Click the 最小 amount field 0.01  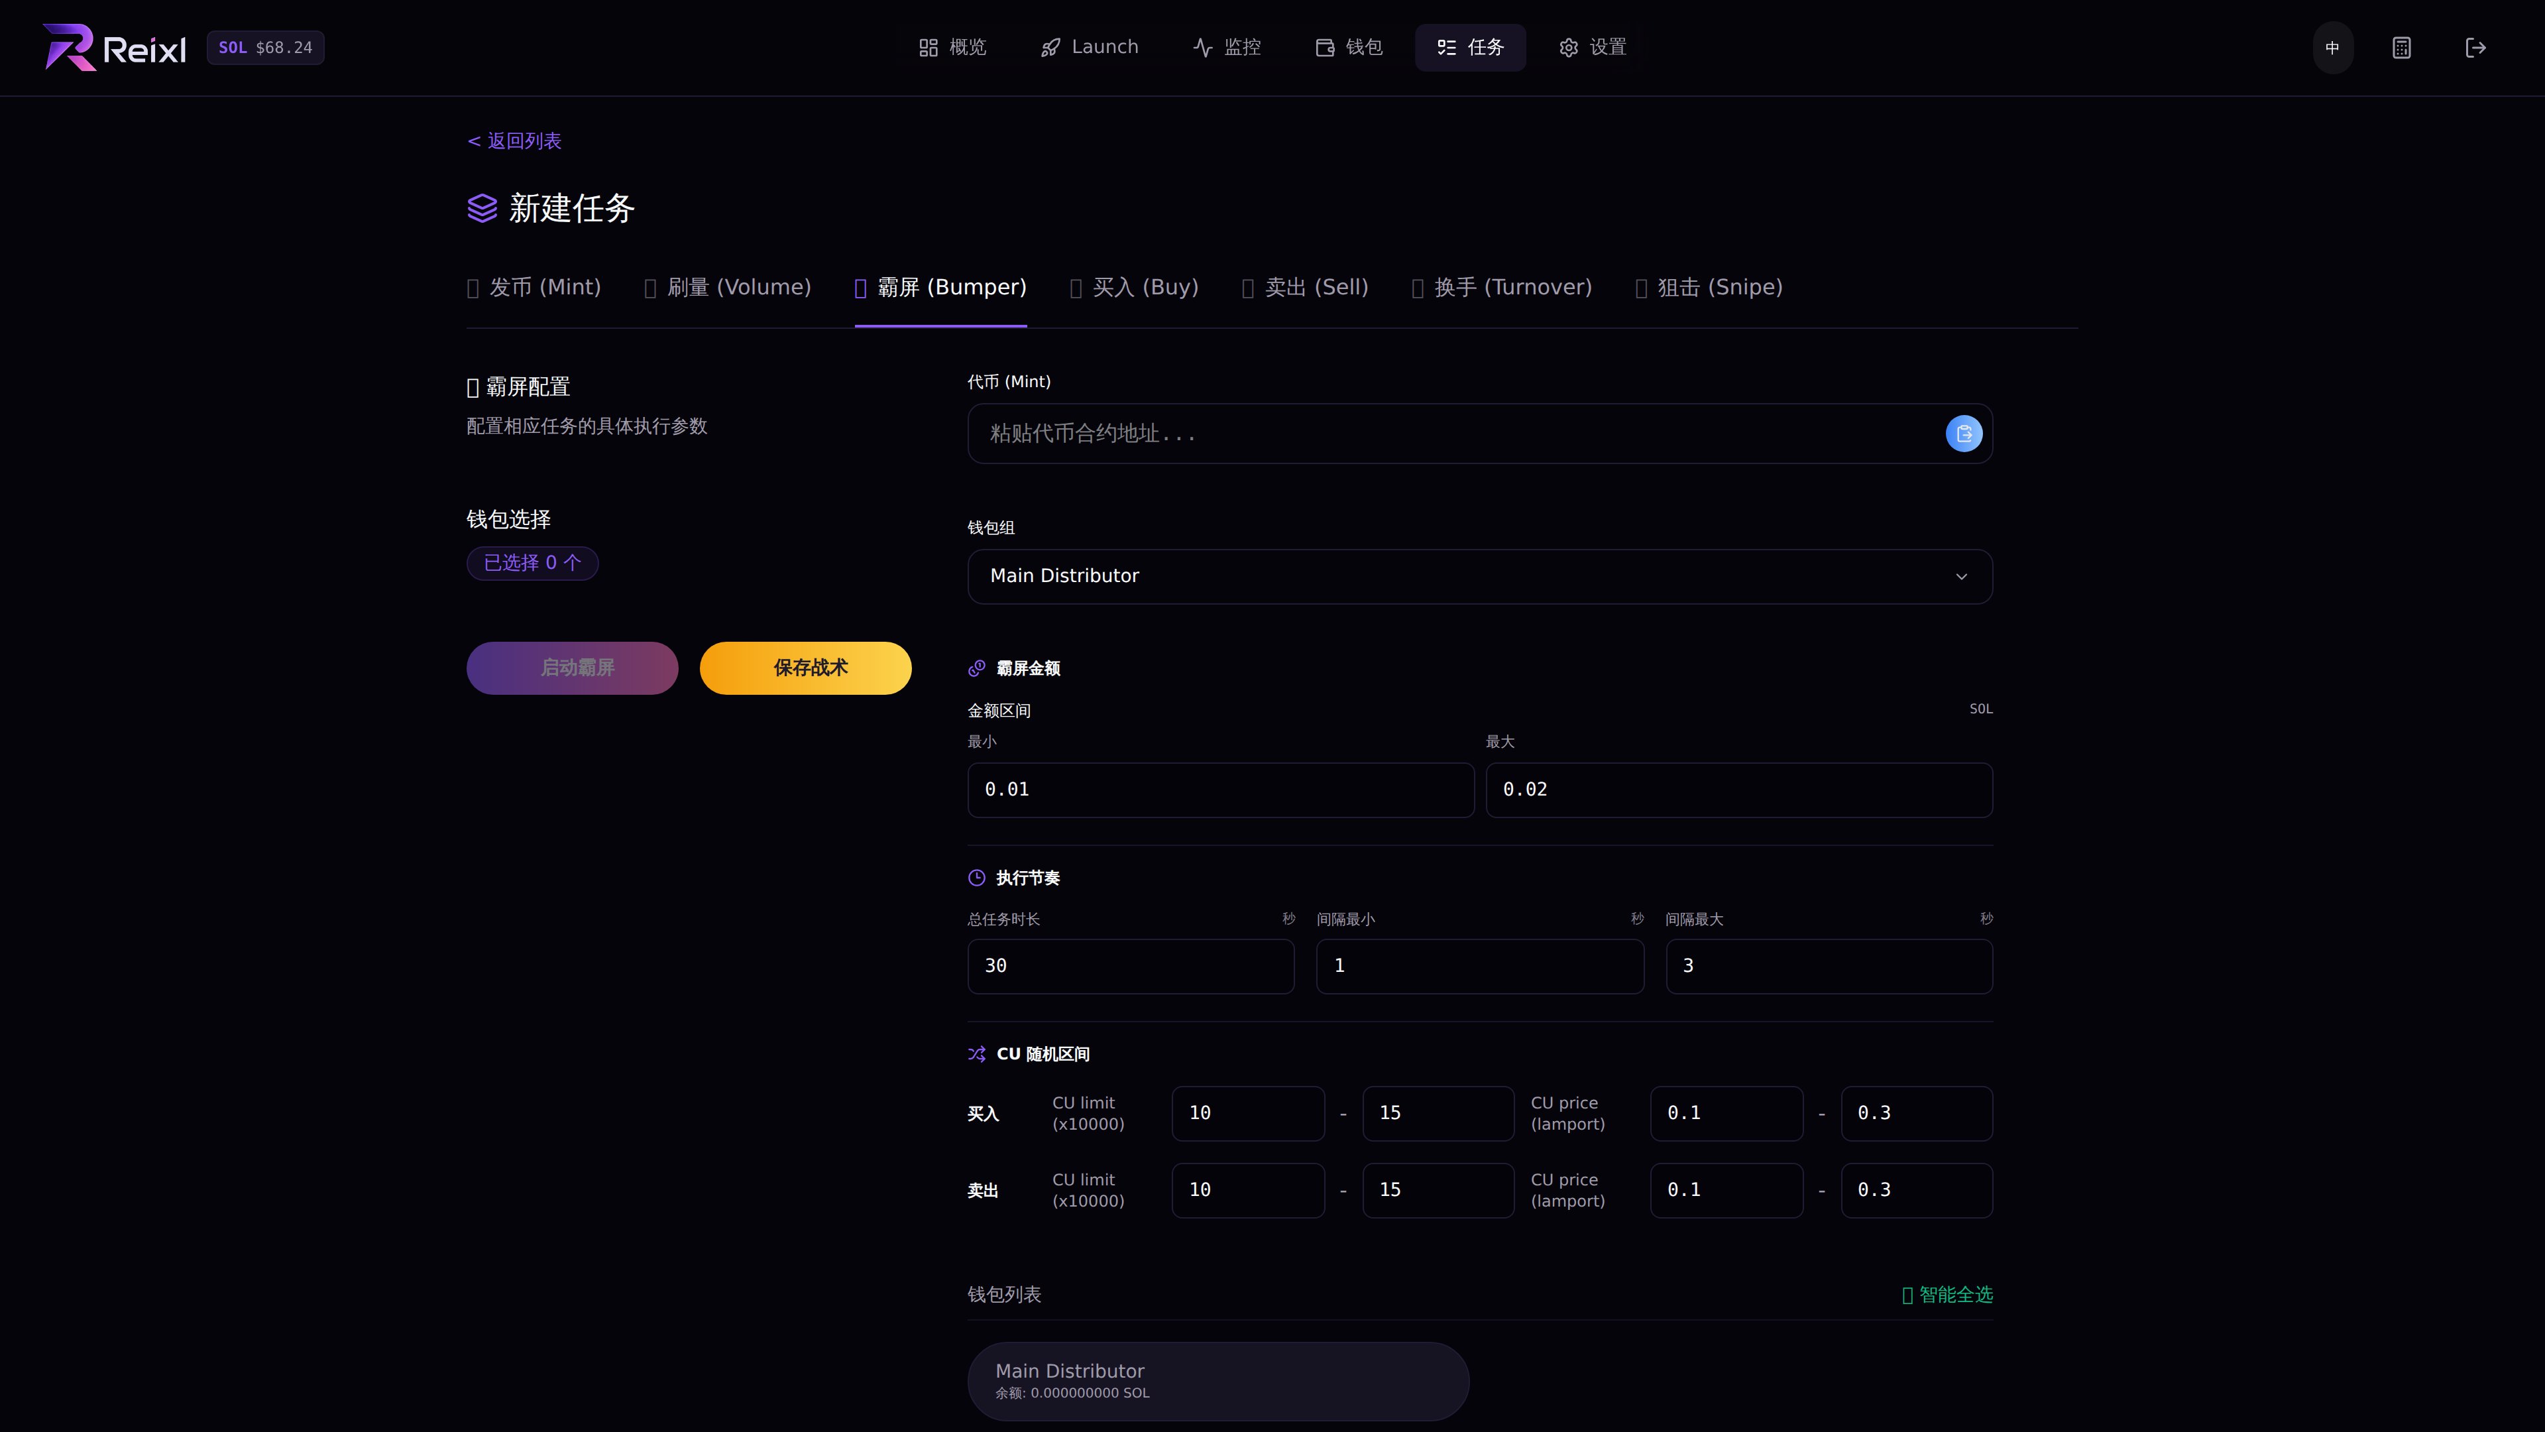point(1220,790)
